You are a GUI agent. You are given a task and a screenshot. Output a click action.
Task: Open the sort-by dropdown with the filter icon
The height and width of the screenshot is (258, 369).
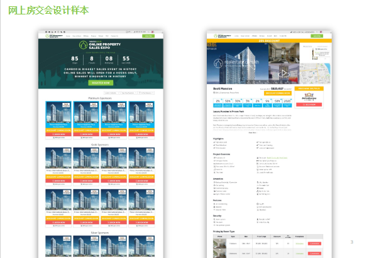tap(146, 93)
